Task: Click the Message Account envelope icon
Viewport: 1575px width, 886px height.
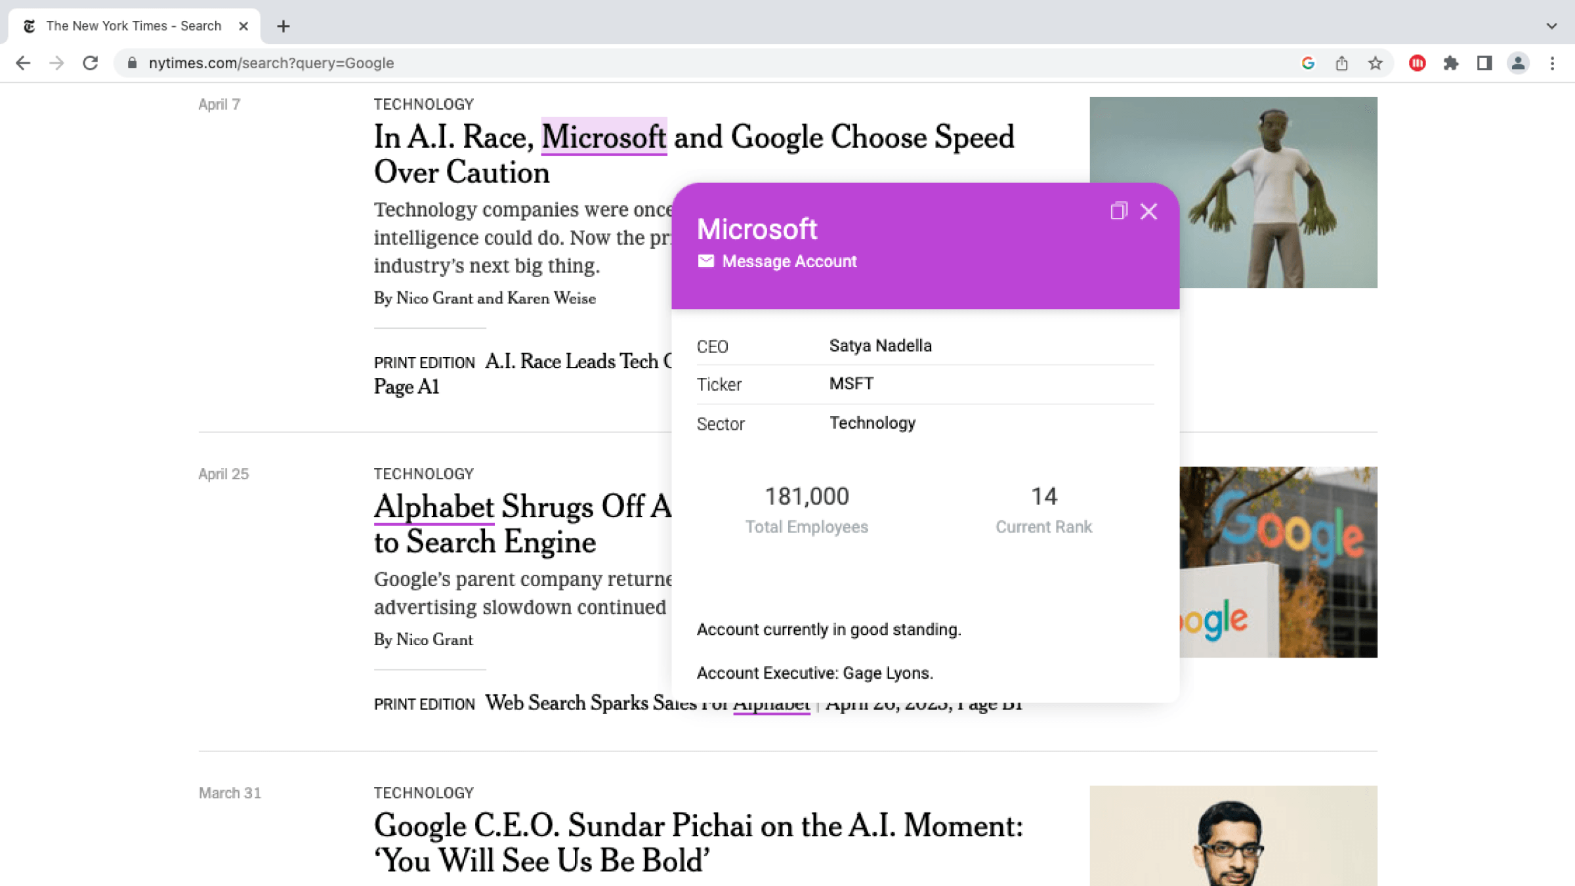Action: coord(705,261)
